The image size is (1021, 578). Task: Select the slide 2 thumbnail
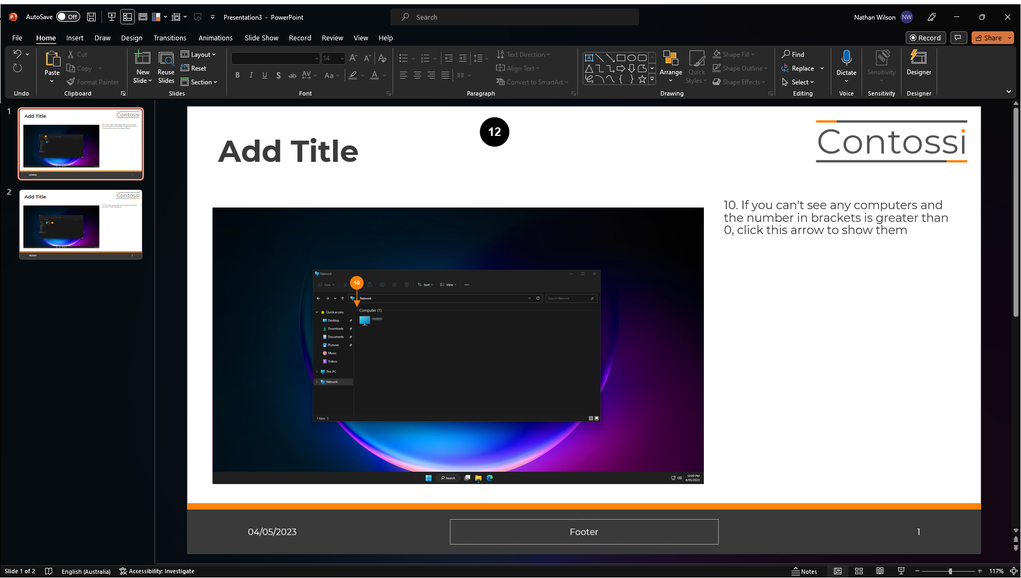[81, 224]
